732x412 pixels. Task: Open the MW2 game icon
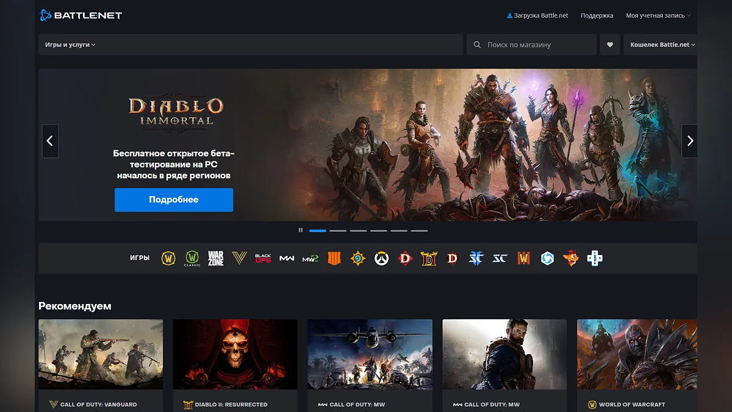coord(310,258)
